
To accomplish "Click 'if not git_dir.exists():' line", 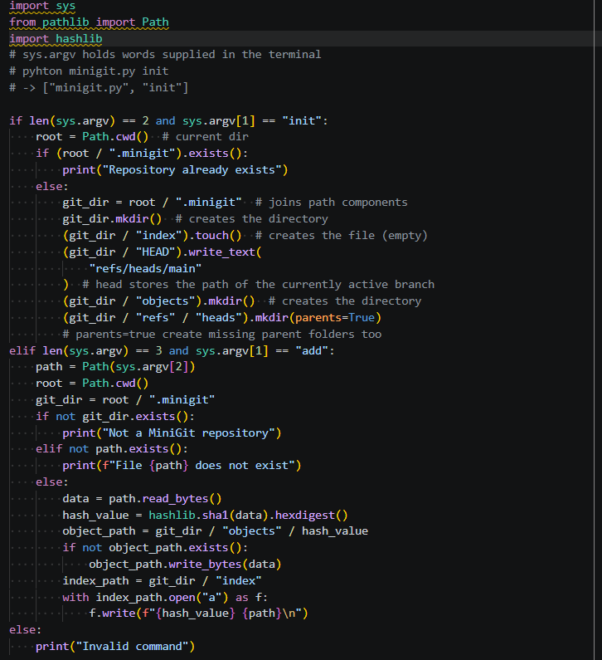I will pos(115,416).
